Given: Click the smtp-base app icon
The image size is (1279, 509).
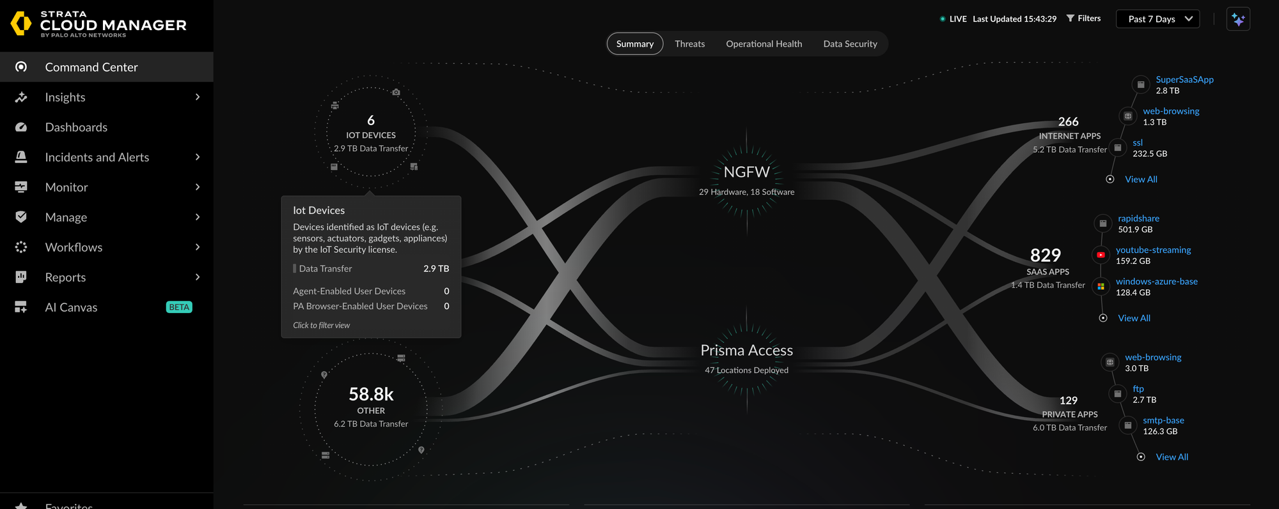Looking at the screenshot, I should click(1128, 425).
